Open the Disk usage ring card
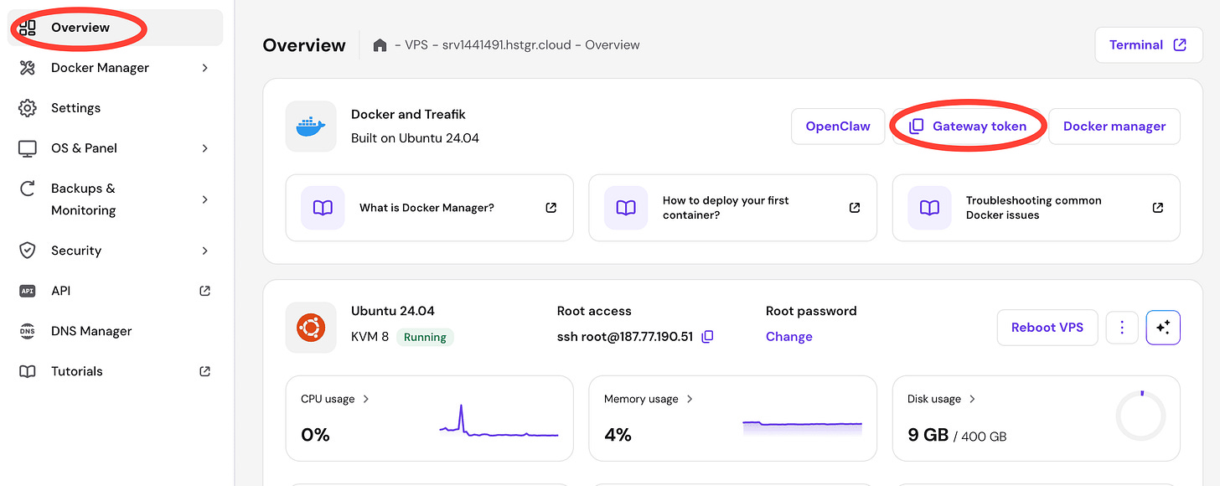 pos(1036,418)
